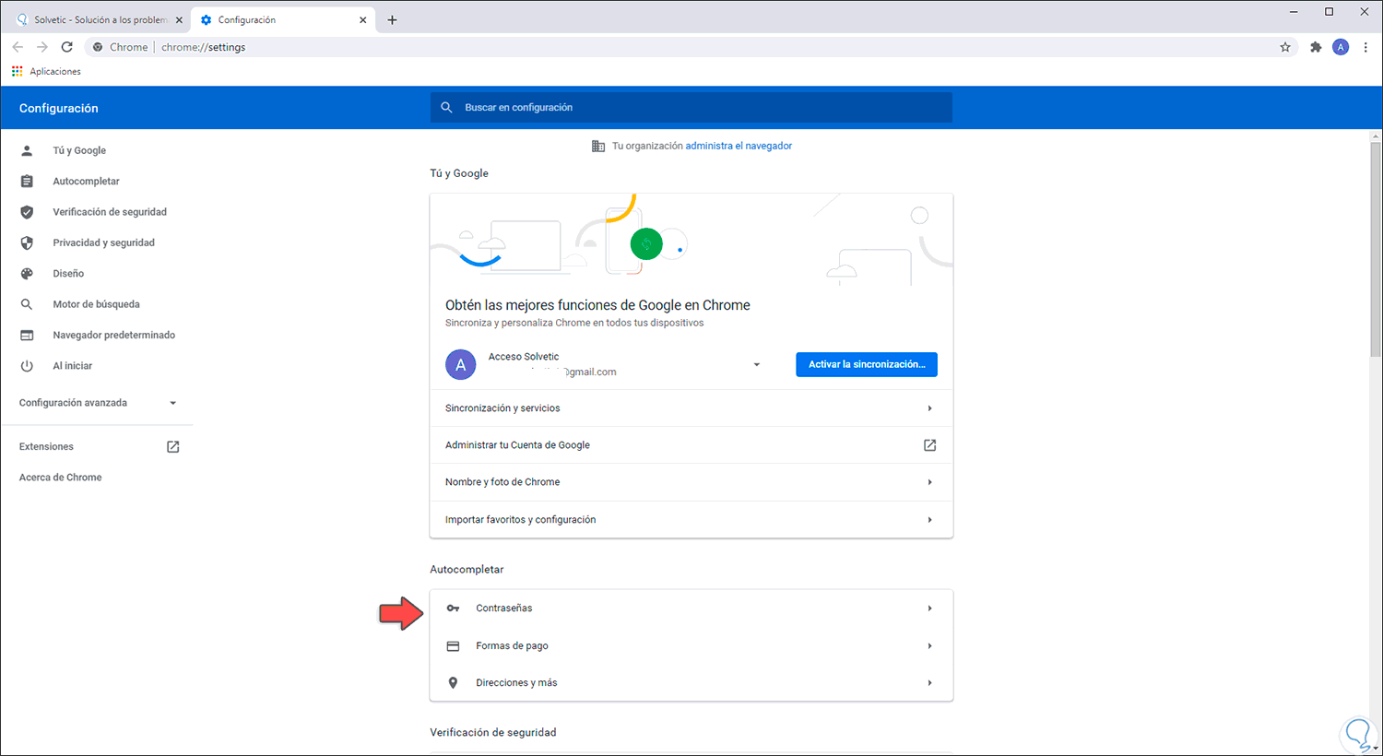Click the 'Contraseñas' row label
The height and width of the screenshot is (756, 1383).
(504, 608)
